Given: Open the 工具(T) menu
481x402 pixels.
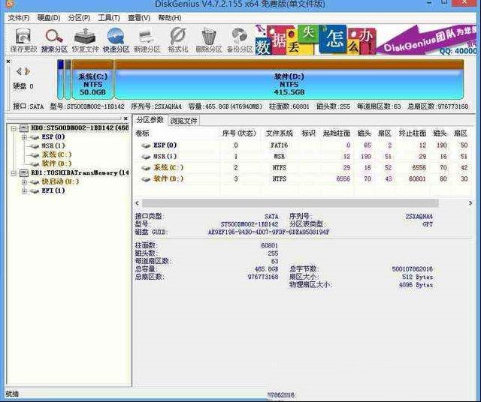Looking at the screenshot, I should 109,18.
